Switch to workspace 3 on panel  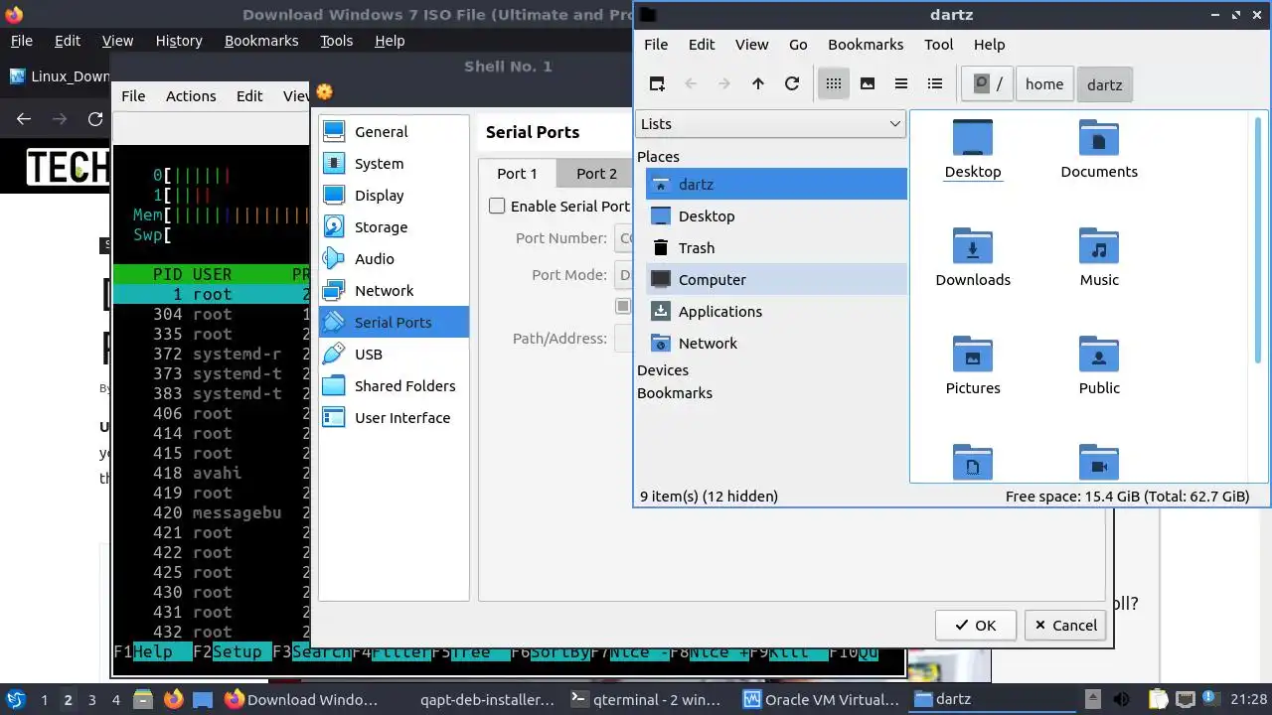[x=91, y=699]
